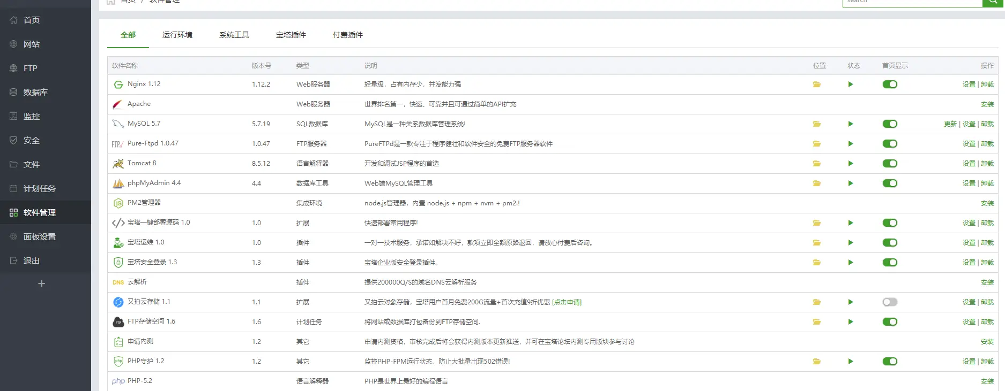Image resolution: width=1005 pixels, height=391 pixels.
Task: Click 安装 for PM2管理器
Action: tap(987, 203)
